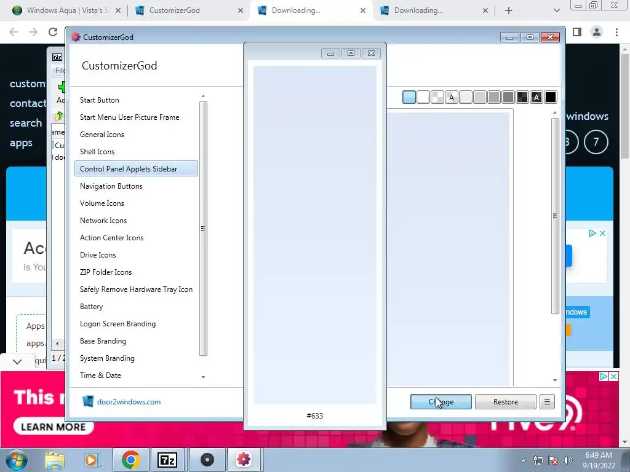
Task: Toggle the browser side panel icon
Action: (x=577, y=32)
